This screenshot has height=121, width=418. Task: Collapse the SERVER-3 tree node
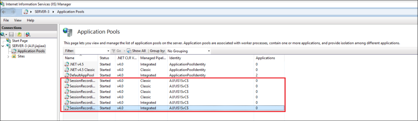tap(3, 46)
